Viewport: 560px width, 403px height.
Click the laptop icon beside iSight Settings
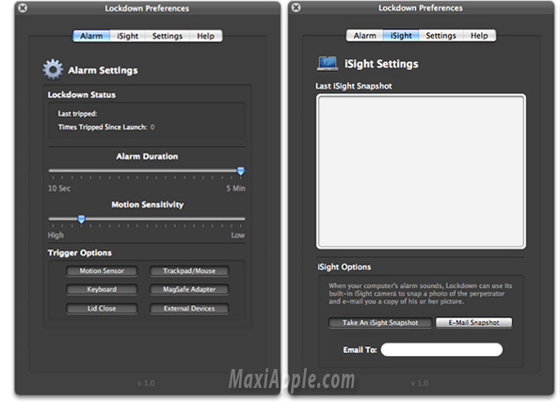click(328, 64)
